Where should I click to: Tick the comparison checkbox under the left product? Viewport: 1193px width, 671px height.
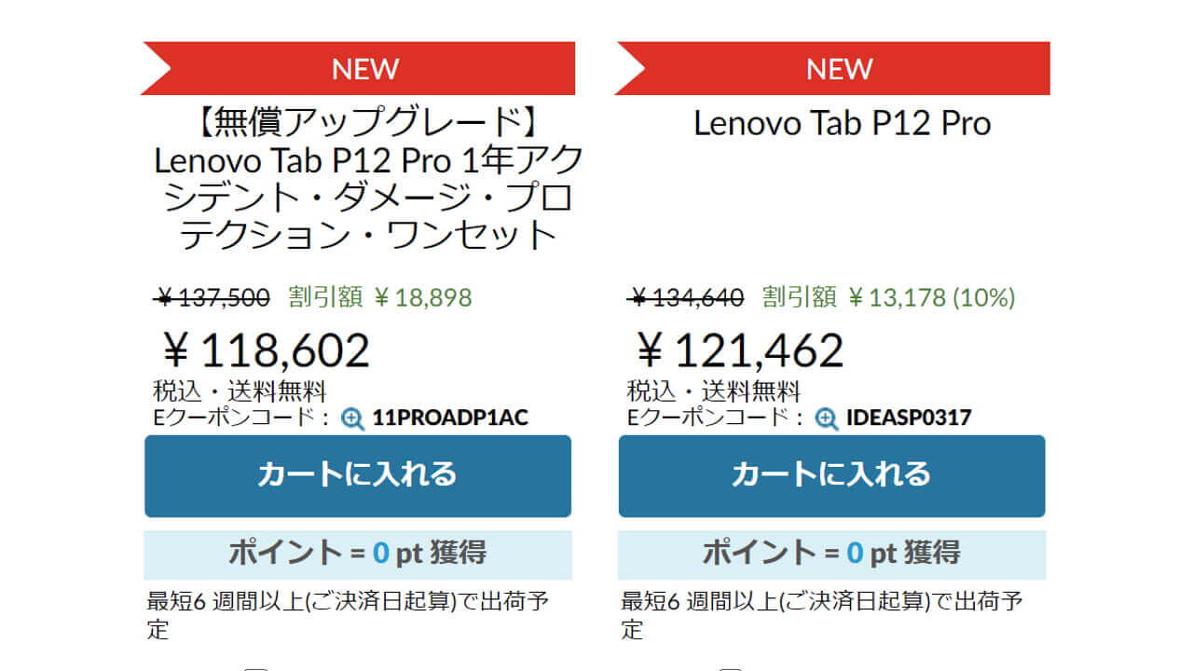[254, 666]
